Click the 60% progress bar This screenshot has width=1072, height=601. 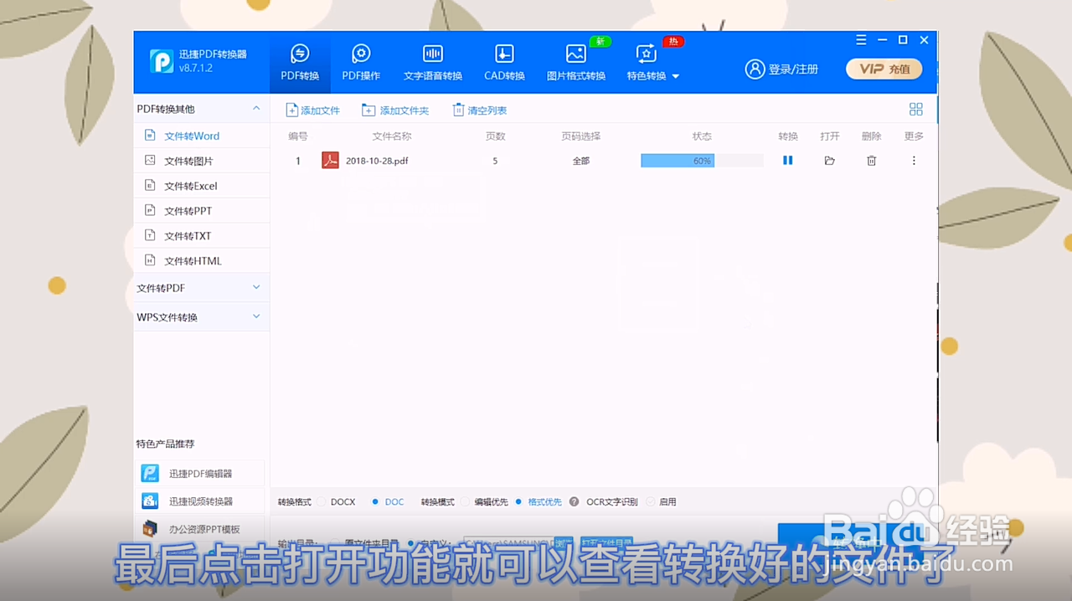point(702,161)
